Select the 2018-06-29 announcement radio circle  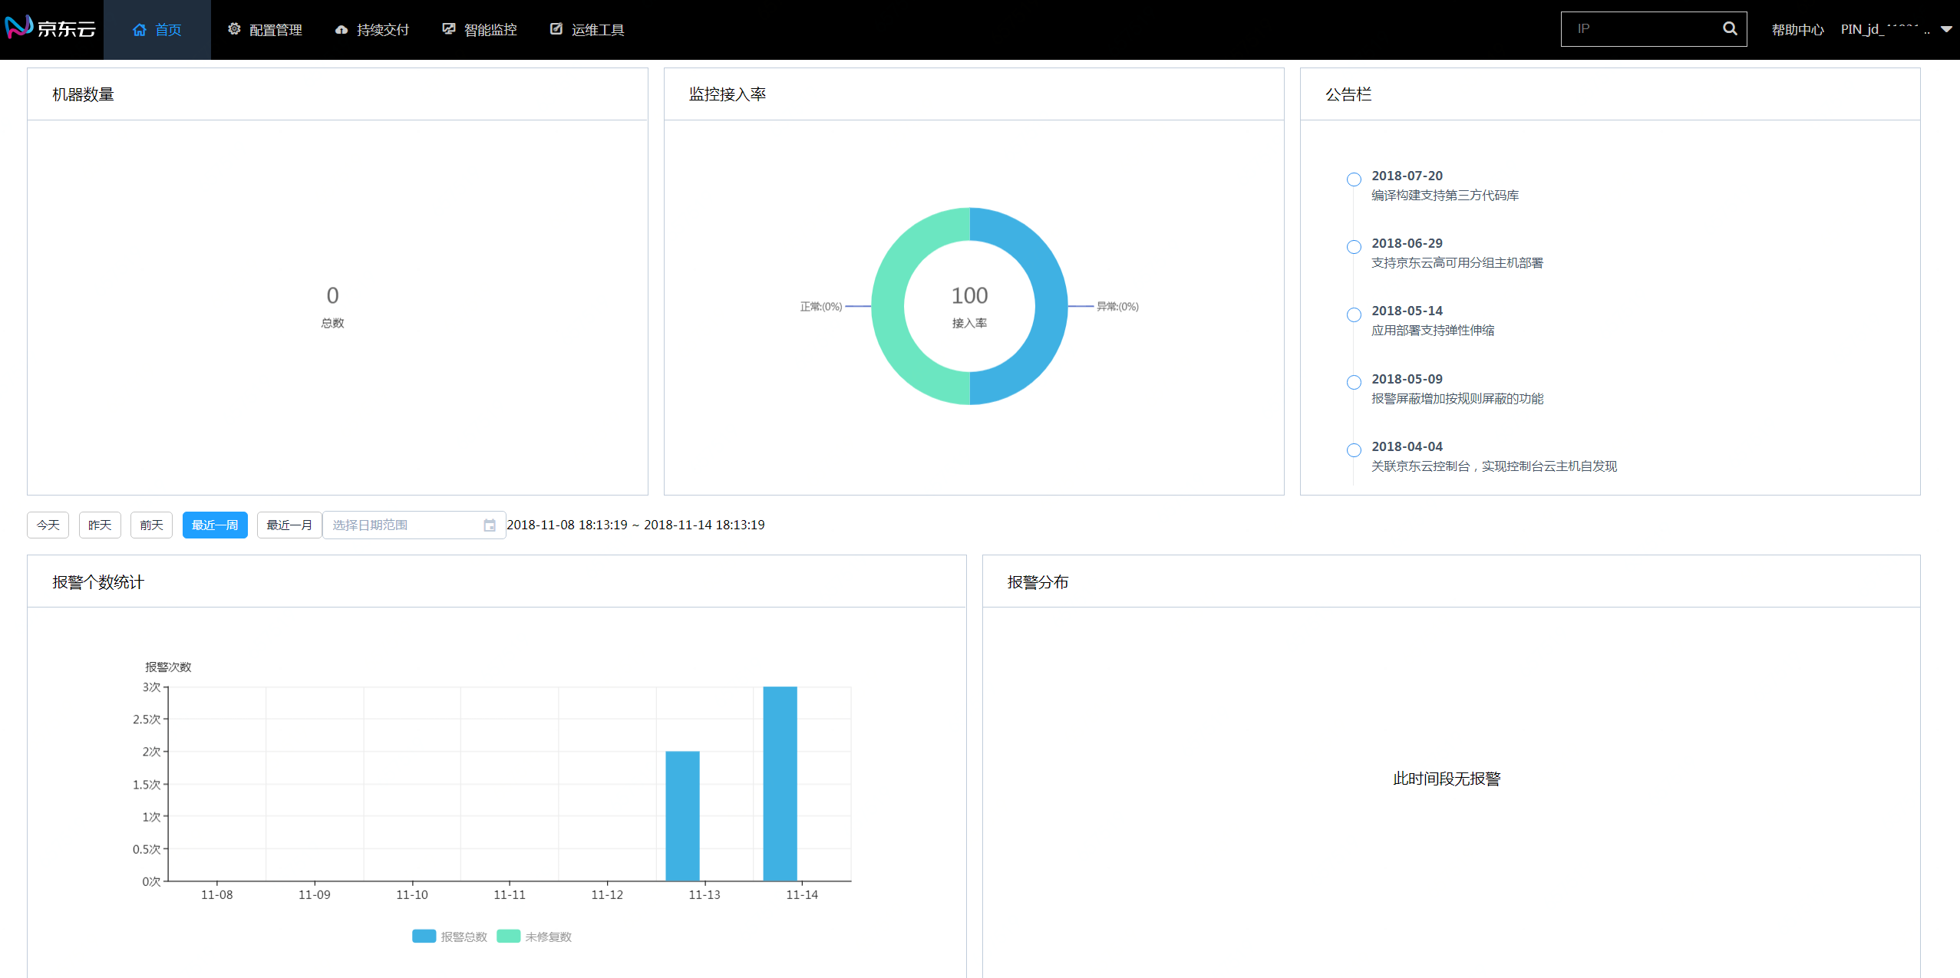tap(1352, 247)
